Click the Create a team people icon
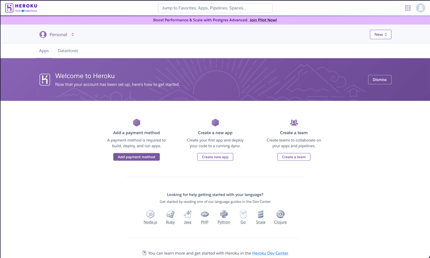Viewport: 430px width, 258px height. pos(294,122)
